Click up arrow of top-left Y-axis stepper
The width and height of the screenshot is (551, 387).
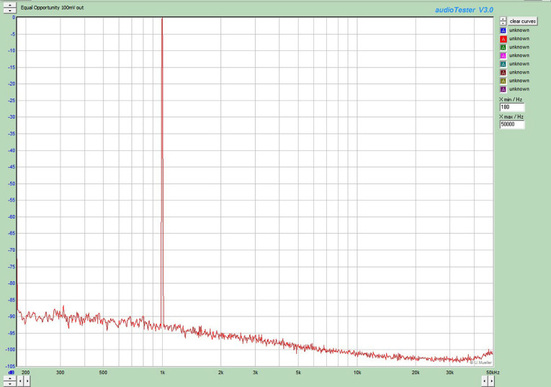point(10,5)
